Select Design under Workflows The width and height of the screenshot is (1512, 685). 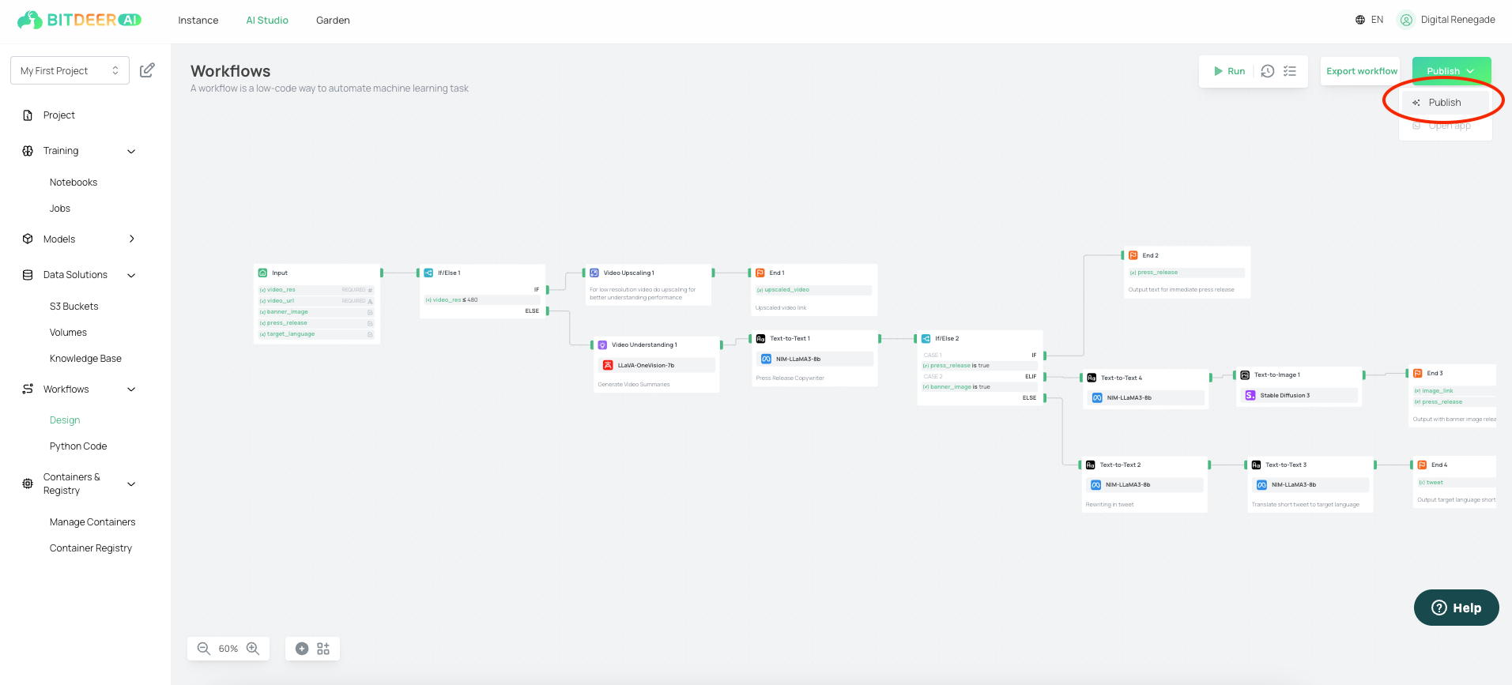65,420
